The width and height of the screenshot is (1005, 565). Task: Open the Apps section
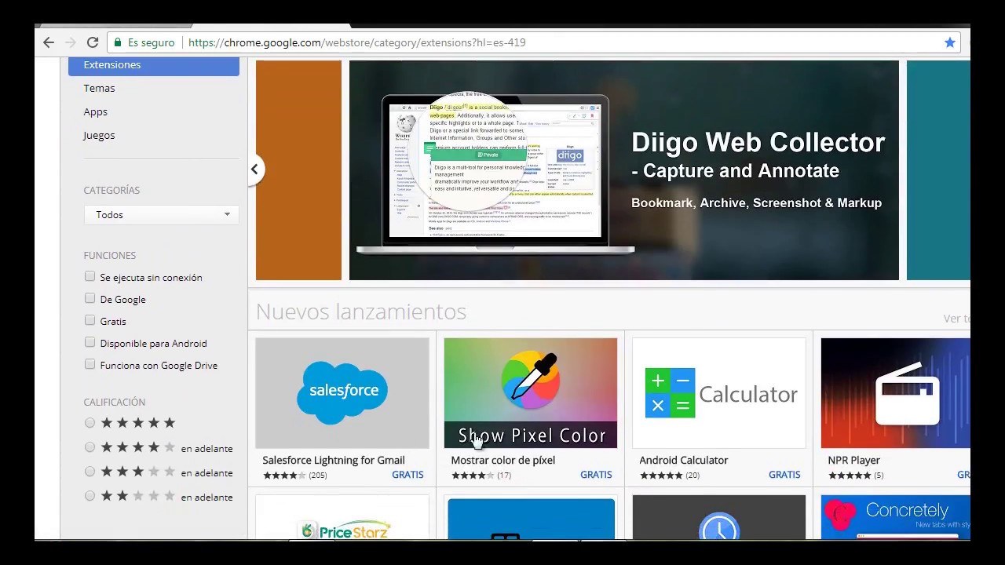(x=96, y=111)
